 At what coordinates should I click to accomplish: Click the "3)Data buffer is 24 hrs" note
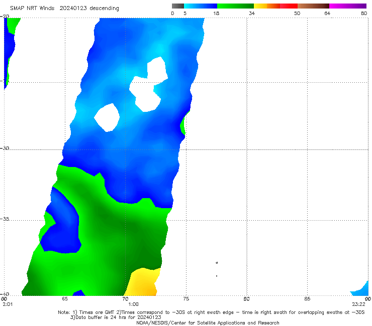pos(116,317)
